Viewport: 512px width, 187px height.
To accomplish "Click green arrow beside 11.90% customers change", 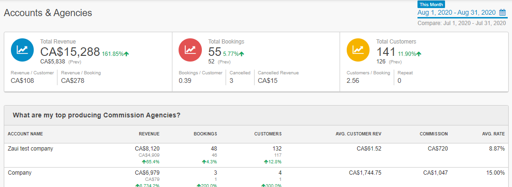I will coord(419,54).
